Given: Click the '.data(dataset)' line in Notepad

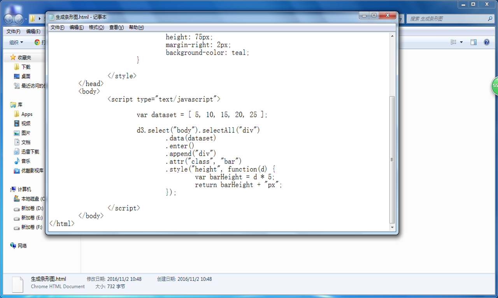Looking at the screenshot, I should click(x=191, y=138).
